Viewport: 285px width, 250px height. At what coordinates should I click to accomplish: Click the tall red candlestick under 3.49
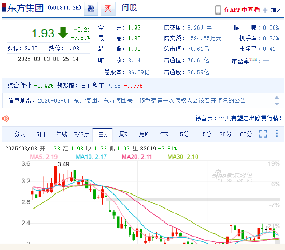pos(55,176)
